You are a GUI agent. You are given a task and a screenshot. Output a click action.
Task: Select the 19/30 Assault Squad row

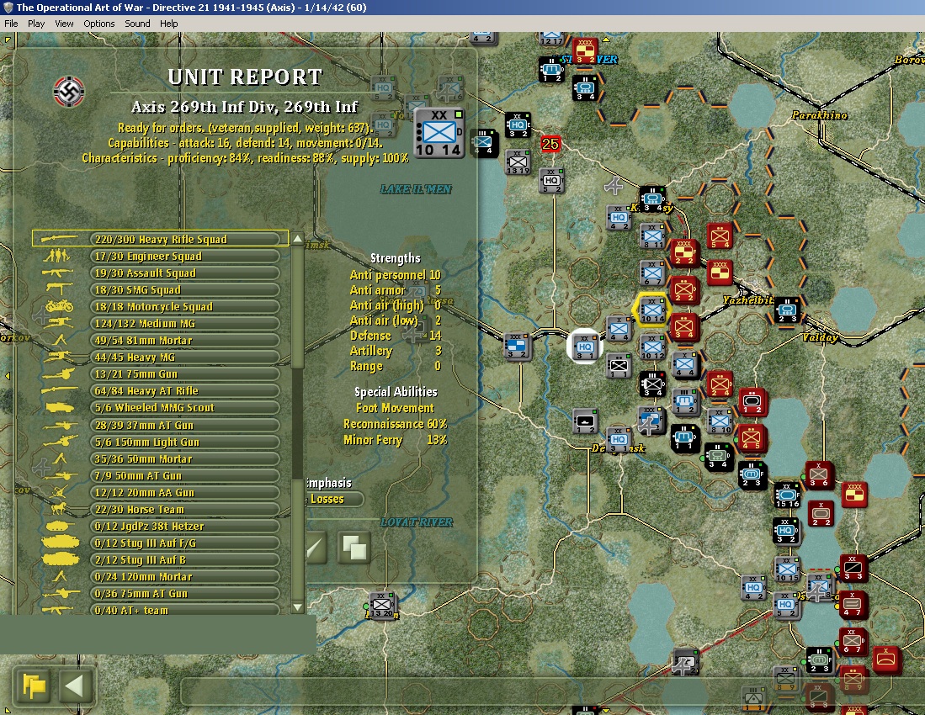pyautogui.click(x=184, y=273)
